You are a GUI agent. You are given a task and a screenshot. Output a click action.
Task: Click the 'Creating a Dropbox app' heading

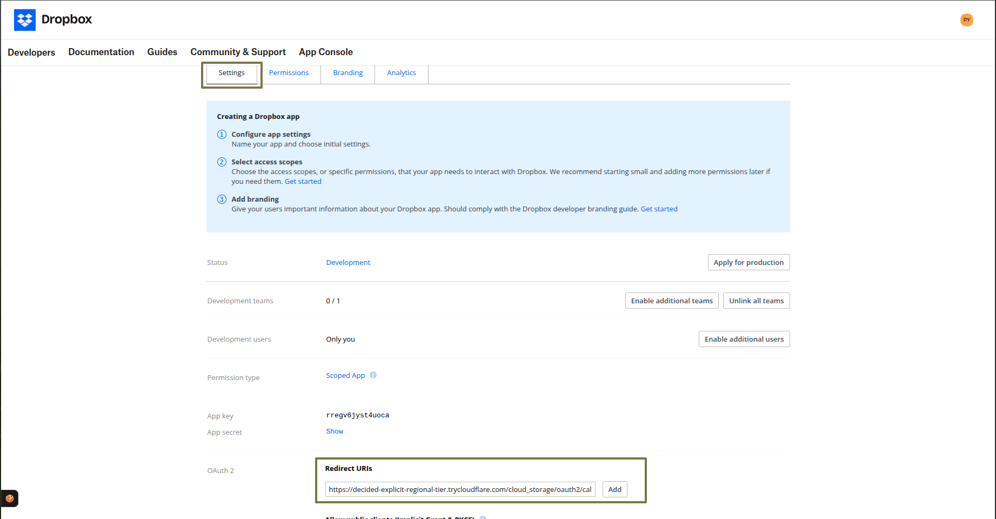pos(258,117)
